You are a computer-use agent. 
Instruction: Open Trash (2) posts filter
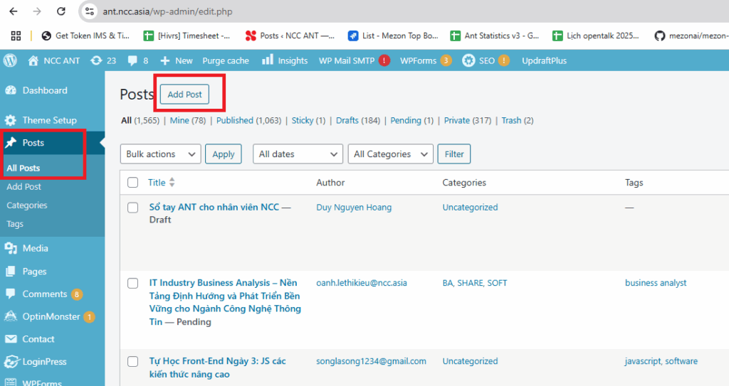point(518,120)
